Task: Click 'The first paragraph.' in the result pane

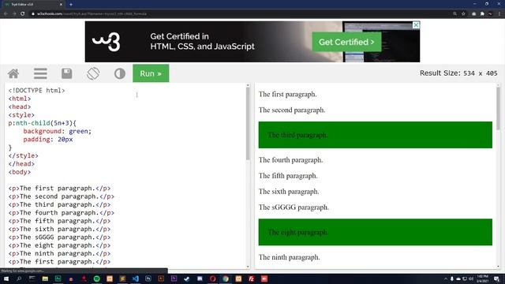Action: [287, 95]
